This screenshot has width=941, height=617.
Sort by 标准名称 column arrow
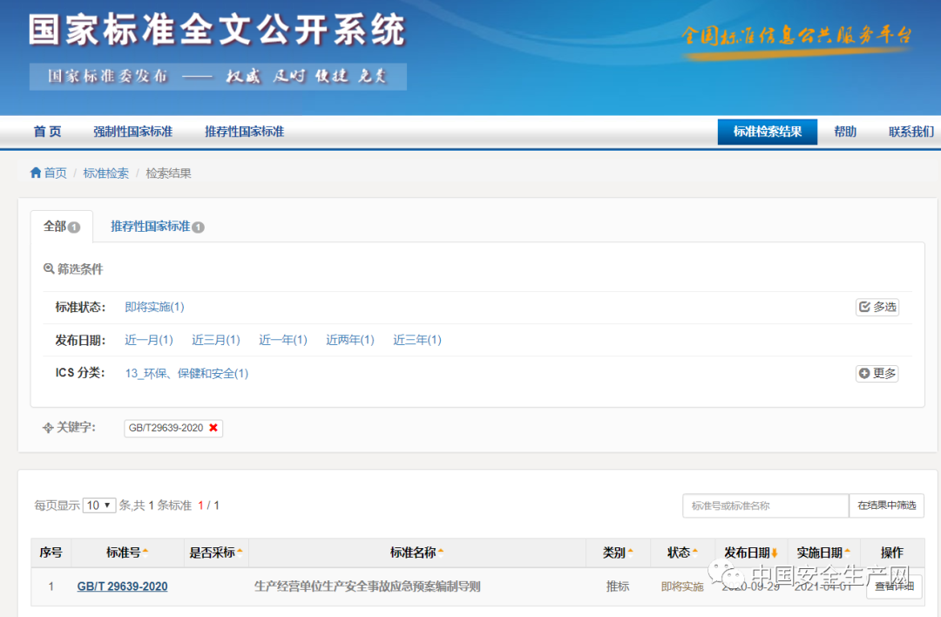coord(441,553)
